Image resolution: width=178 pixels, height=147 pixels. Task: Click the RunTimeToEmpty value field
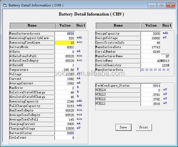[65, 111]
